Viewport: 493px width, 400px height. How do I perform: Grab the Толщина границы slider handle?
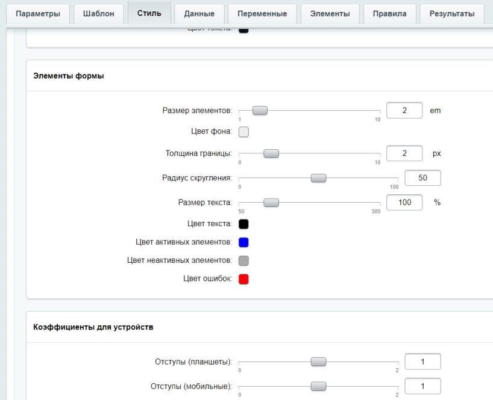point(271,154)
